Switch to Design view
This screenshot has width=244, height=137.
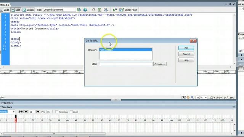coord(28,10)
